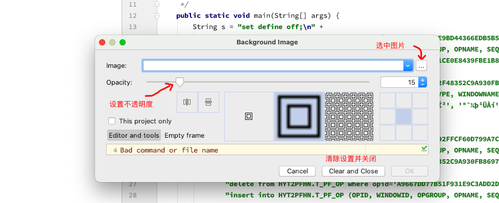Click line number 13 in the editor gutter
Screen dimensions: 499x203
(133, 27)
